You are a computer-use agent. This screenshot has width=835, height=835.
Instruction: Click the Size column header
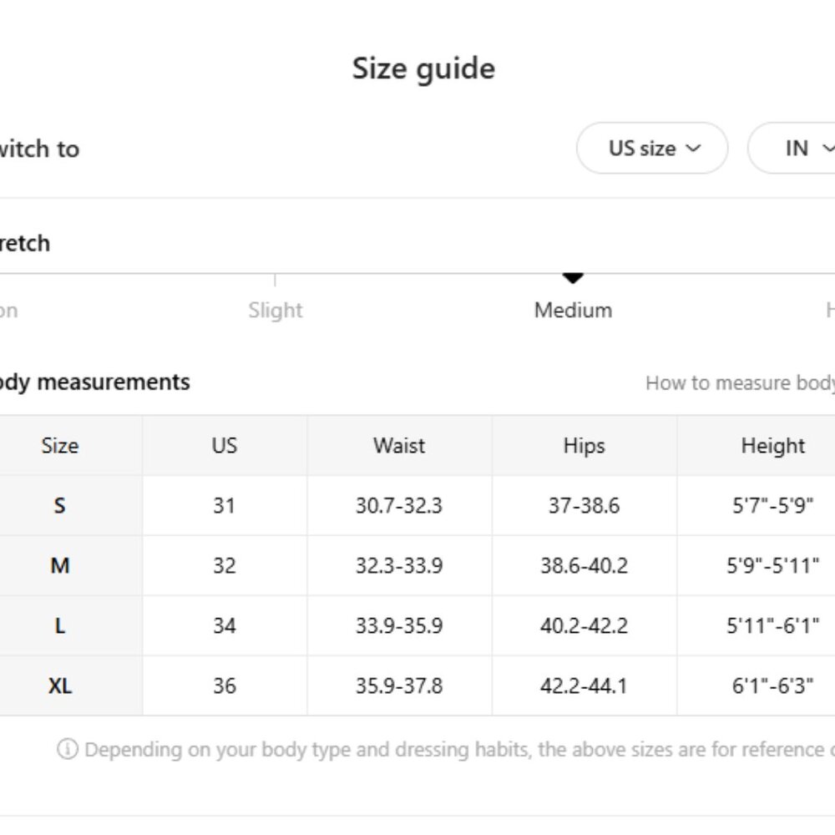coord(59,446)
